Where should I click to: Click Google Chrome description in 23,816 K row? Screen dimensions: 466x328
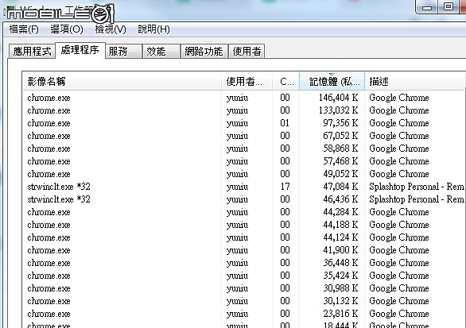pyautogui.click(x=399, y=314)
